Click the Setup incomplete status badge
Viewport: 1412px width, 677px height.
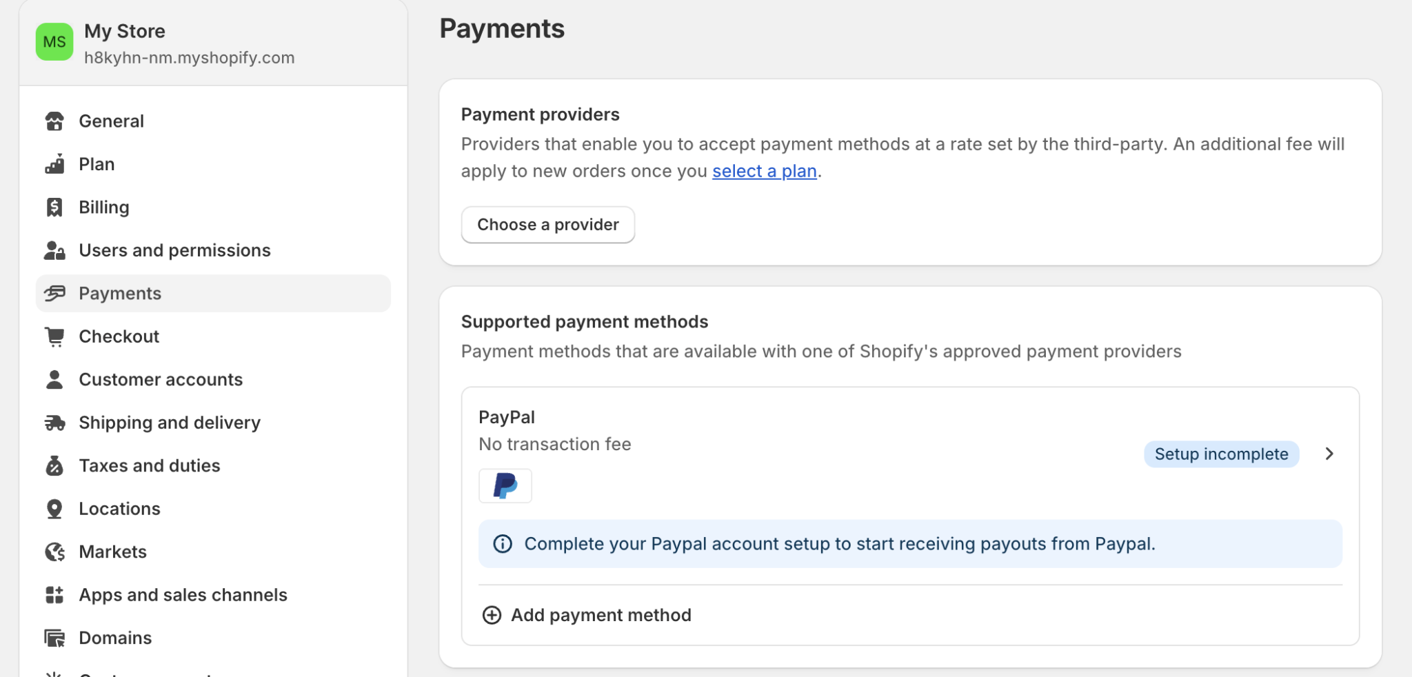coord(1220,454)
